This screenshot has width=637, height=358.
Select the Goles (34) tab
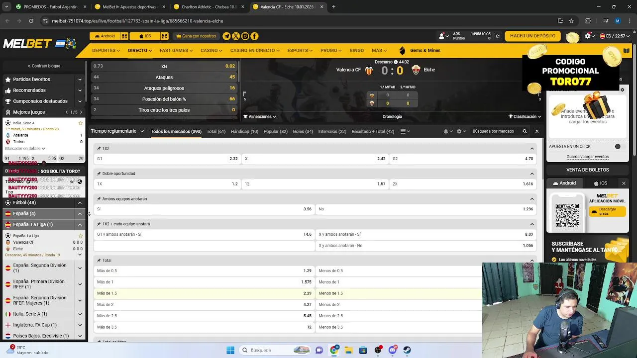coord(303,131)
